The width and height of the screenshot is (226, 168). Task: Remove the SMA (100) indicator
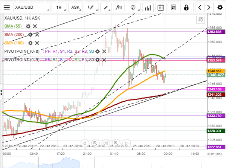[x=37, y=43]
